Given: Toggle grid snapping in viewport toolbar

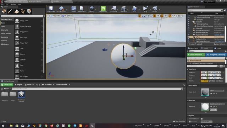Looking at the screenshot, I should [155, 16].
